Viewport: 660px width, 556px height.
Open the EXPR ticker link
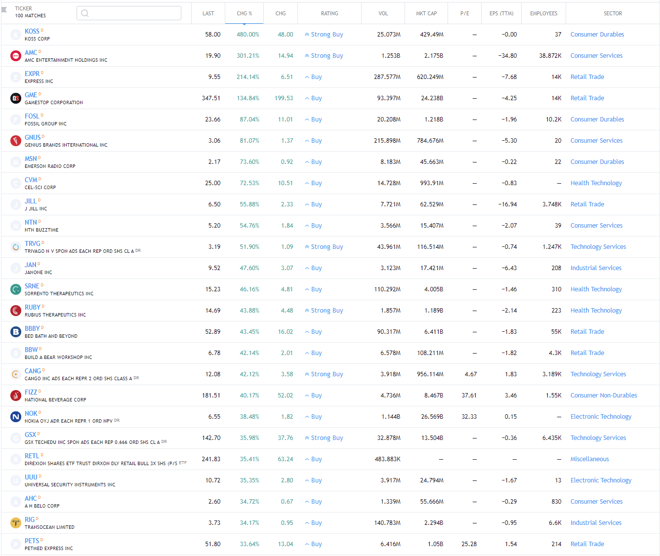32,74
